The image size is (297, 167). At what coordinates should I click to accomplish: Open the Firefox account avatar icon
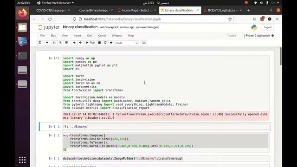click(x=270, y=19)
